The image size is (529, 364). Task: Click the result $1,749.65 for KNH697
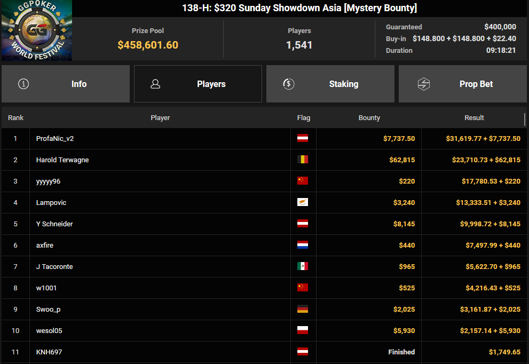(x=504, y=352)
